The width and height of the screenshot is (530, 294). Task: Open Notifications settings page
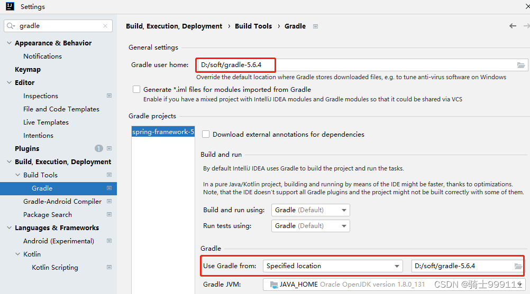[43, 56]
